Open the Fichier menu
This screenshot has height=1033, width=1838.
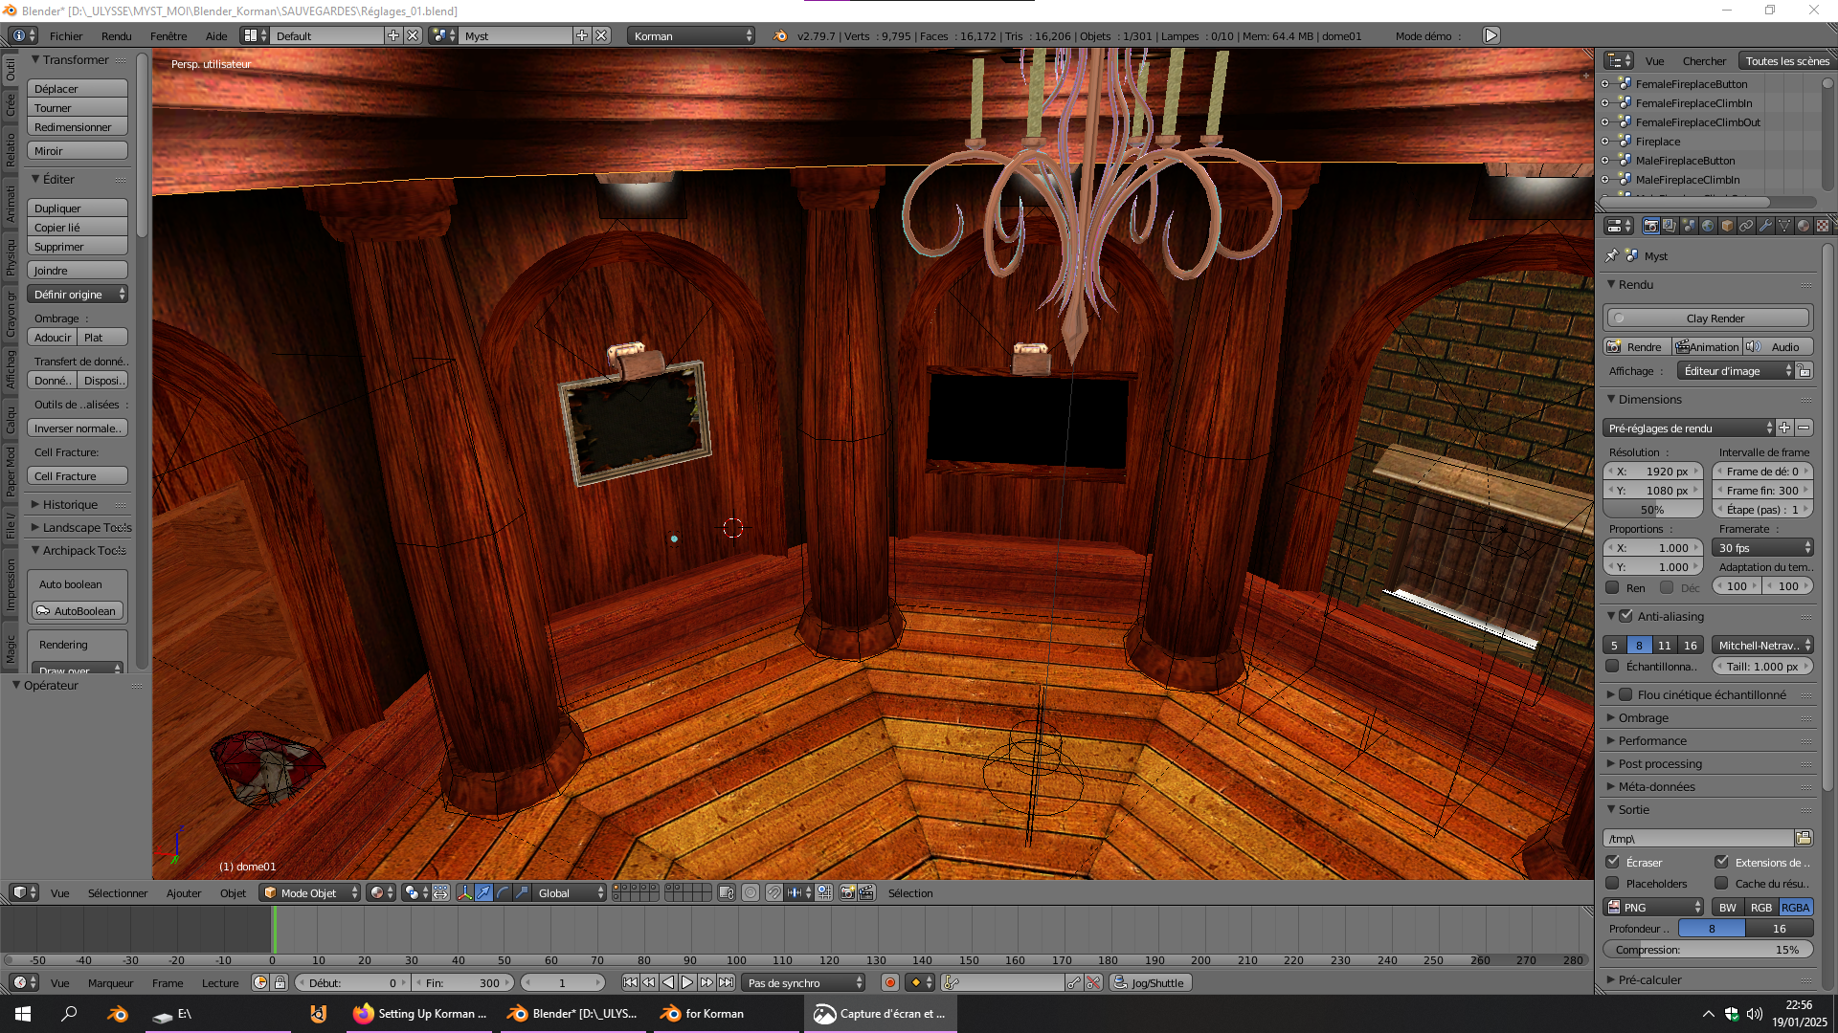point(66,35)
